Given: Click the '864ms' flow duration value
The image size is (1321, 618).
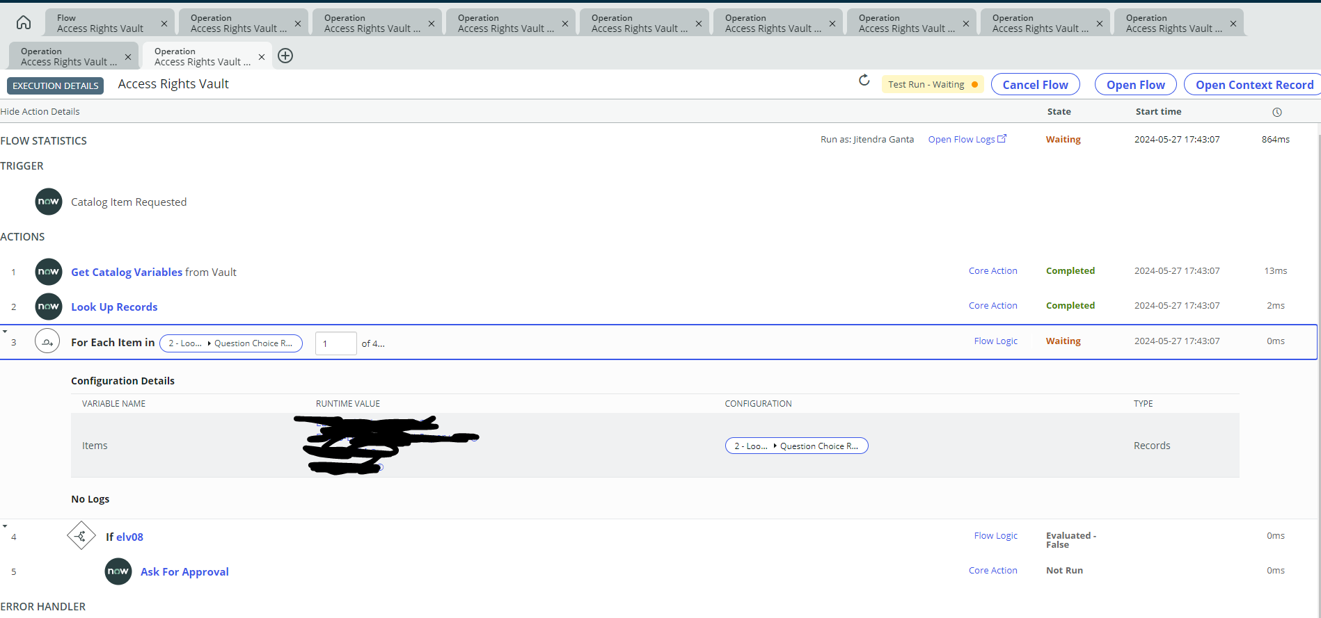Looking at the screenshot, I should (x=1276, y=139).
